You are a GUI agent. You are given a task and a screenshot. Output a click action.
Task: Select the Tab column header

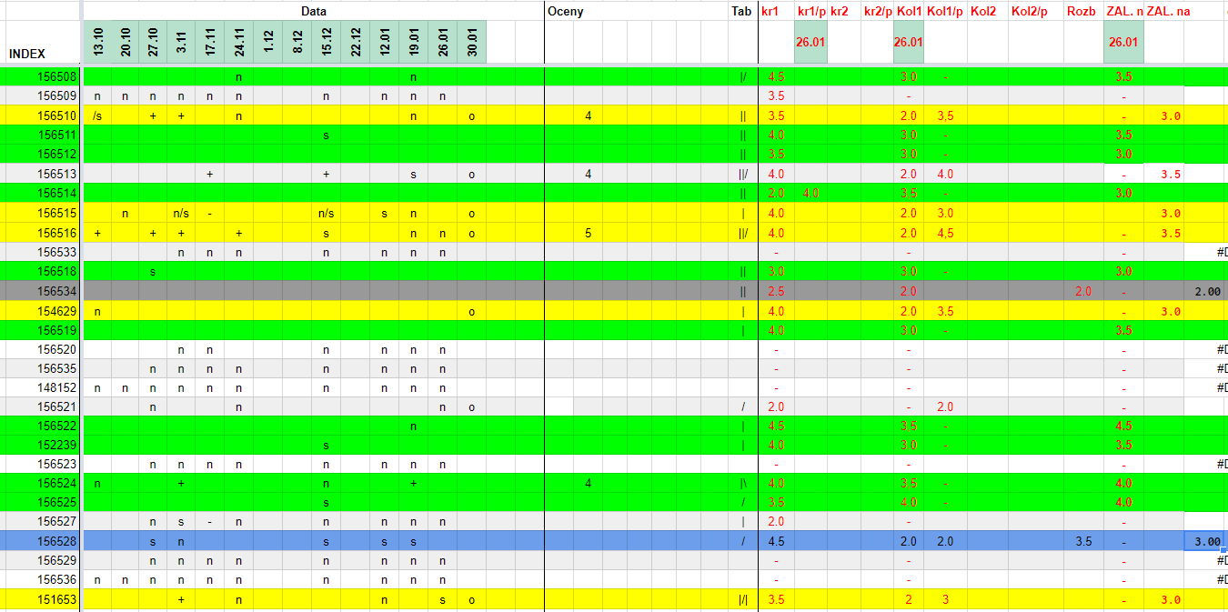[741, 12]
